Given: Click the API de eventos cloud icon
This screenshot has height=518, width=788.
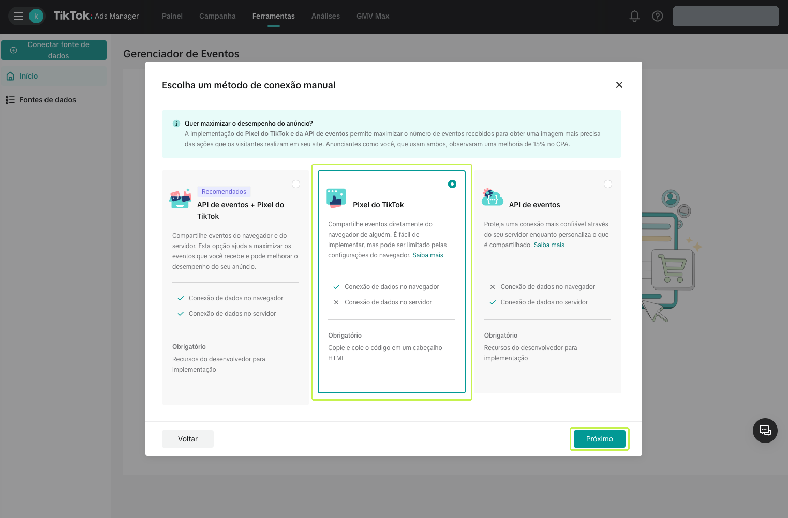Looking at the screenshot, I should 492,197.
